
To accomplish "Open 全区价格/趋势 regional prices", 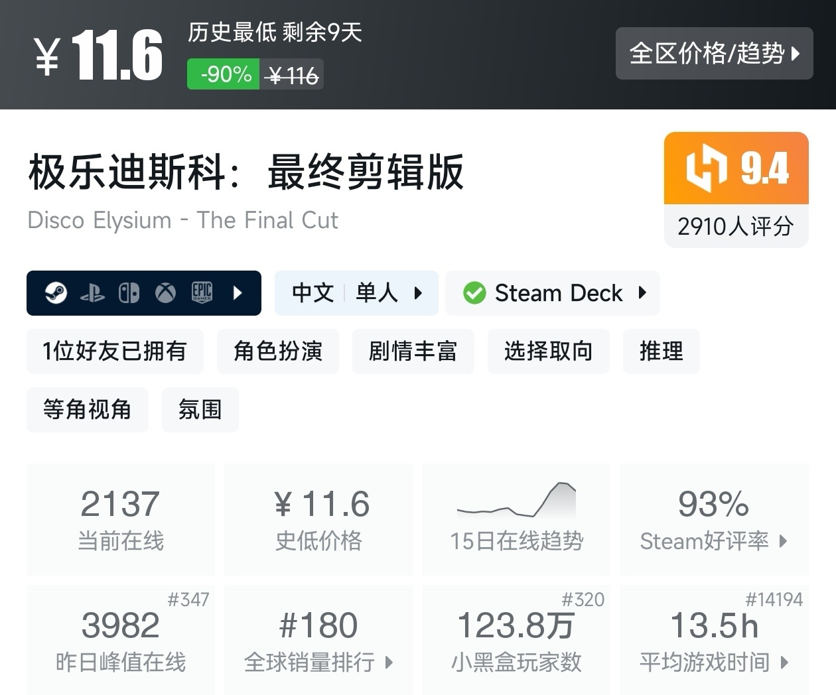I will pyautogui.click(x=714, y=53).
